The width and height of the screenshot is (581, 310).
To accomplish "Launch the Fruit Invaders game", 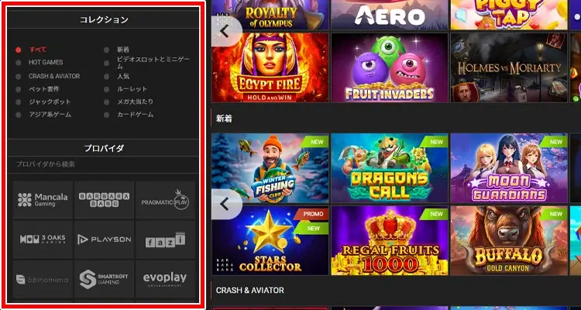I will 390,67.
